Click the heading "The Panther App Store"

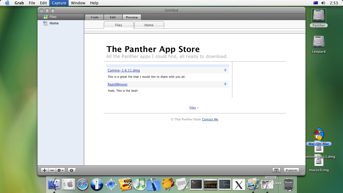[153, 49]
